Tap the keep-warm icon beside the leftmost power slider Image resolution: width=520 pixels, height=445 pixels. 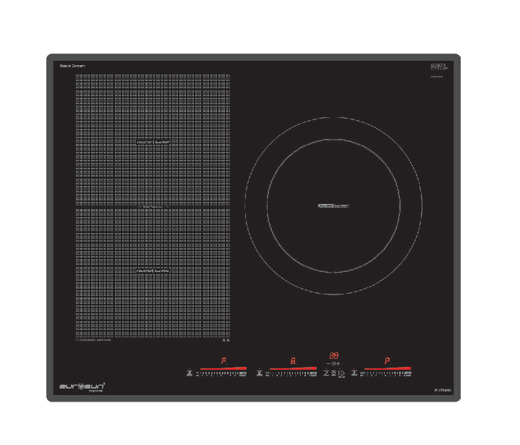[x=189, y=373]
